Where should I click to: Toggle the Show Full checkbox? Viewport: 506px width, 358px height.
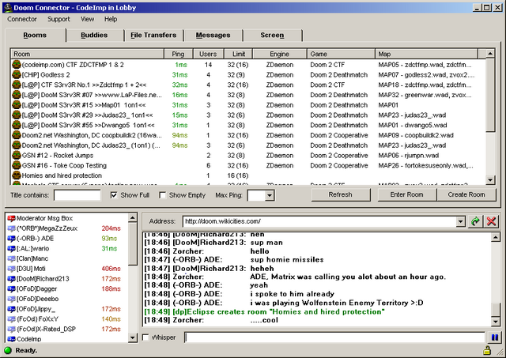point(114,195)
